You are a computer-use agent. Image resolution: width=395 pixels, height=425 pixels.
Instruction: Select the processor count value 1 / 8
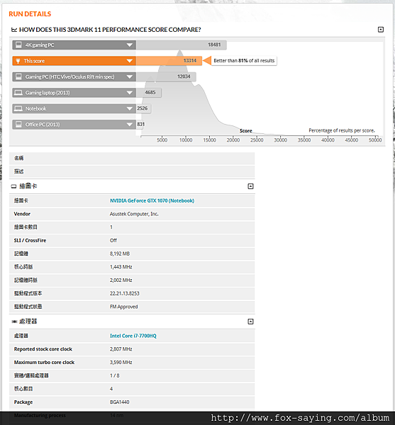click(114, 375)
